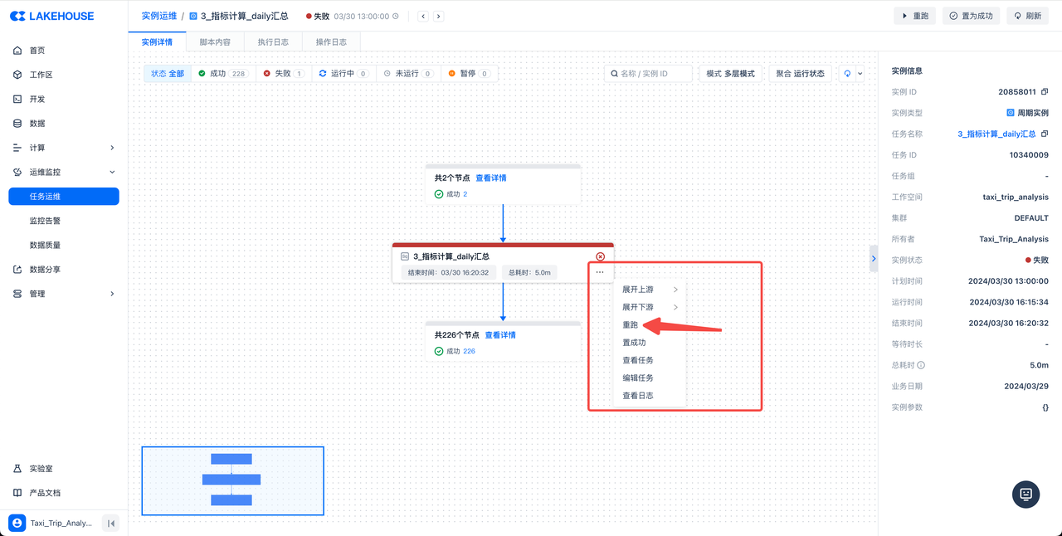Go to previous instance arrow
This screenshot has height=536, width=1062.
(423, 17)
